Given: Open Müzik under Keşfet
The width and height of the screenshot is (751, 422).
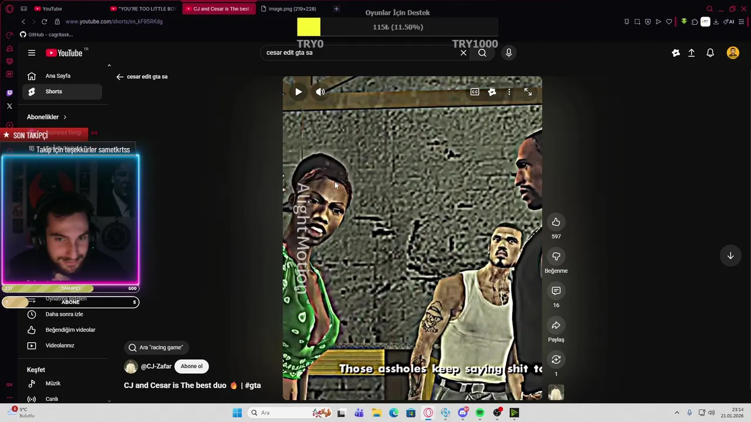Looking at the screenshot, I should click(62, 383).
